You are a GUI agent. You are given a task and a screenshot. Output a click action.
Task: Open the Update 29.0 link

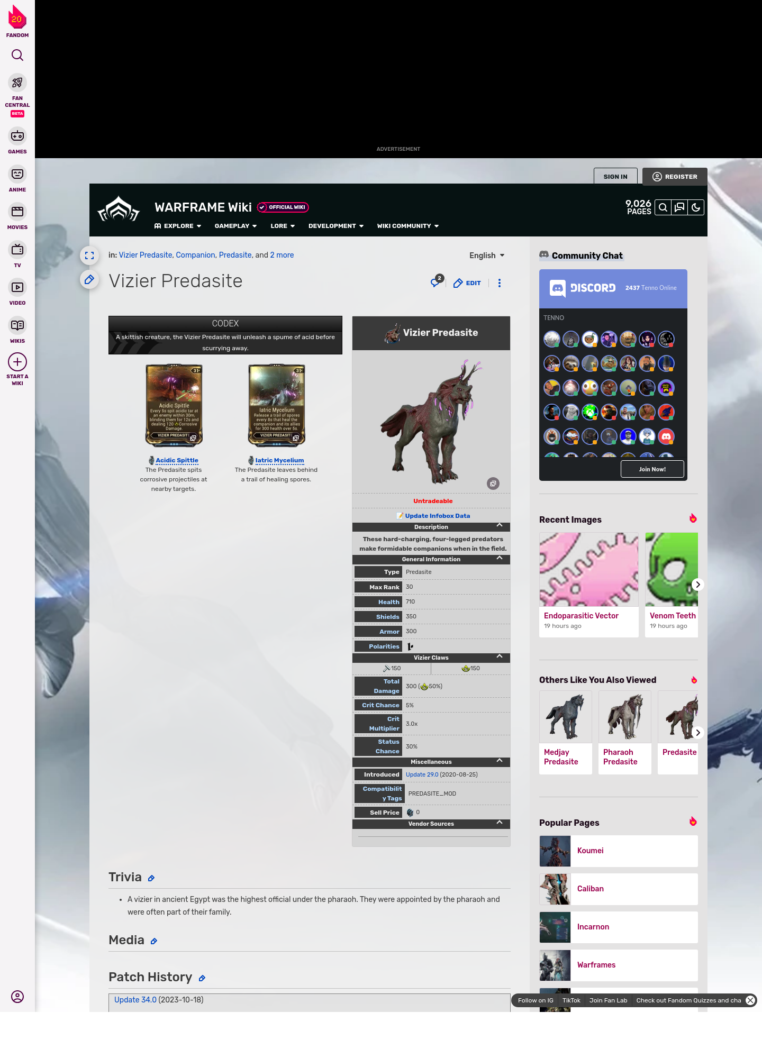pos(422,774)
